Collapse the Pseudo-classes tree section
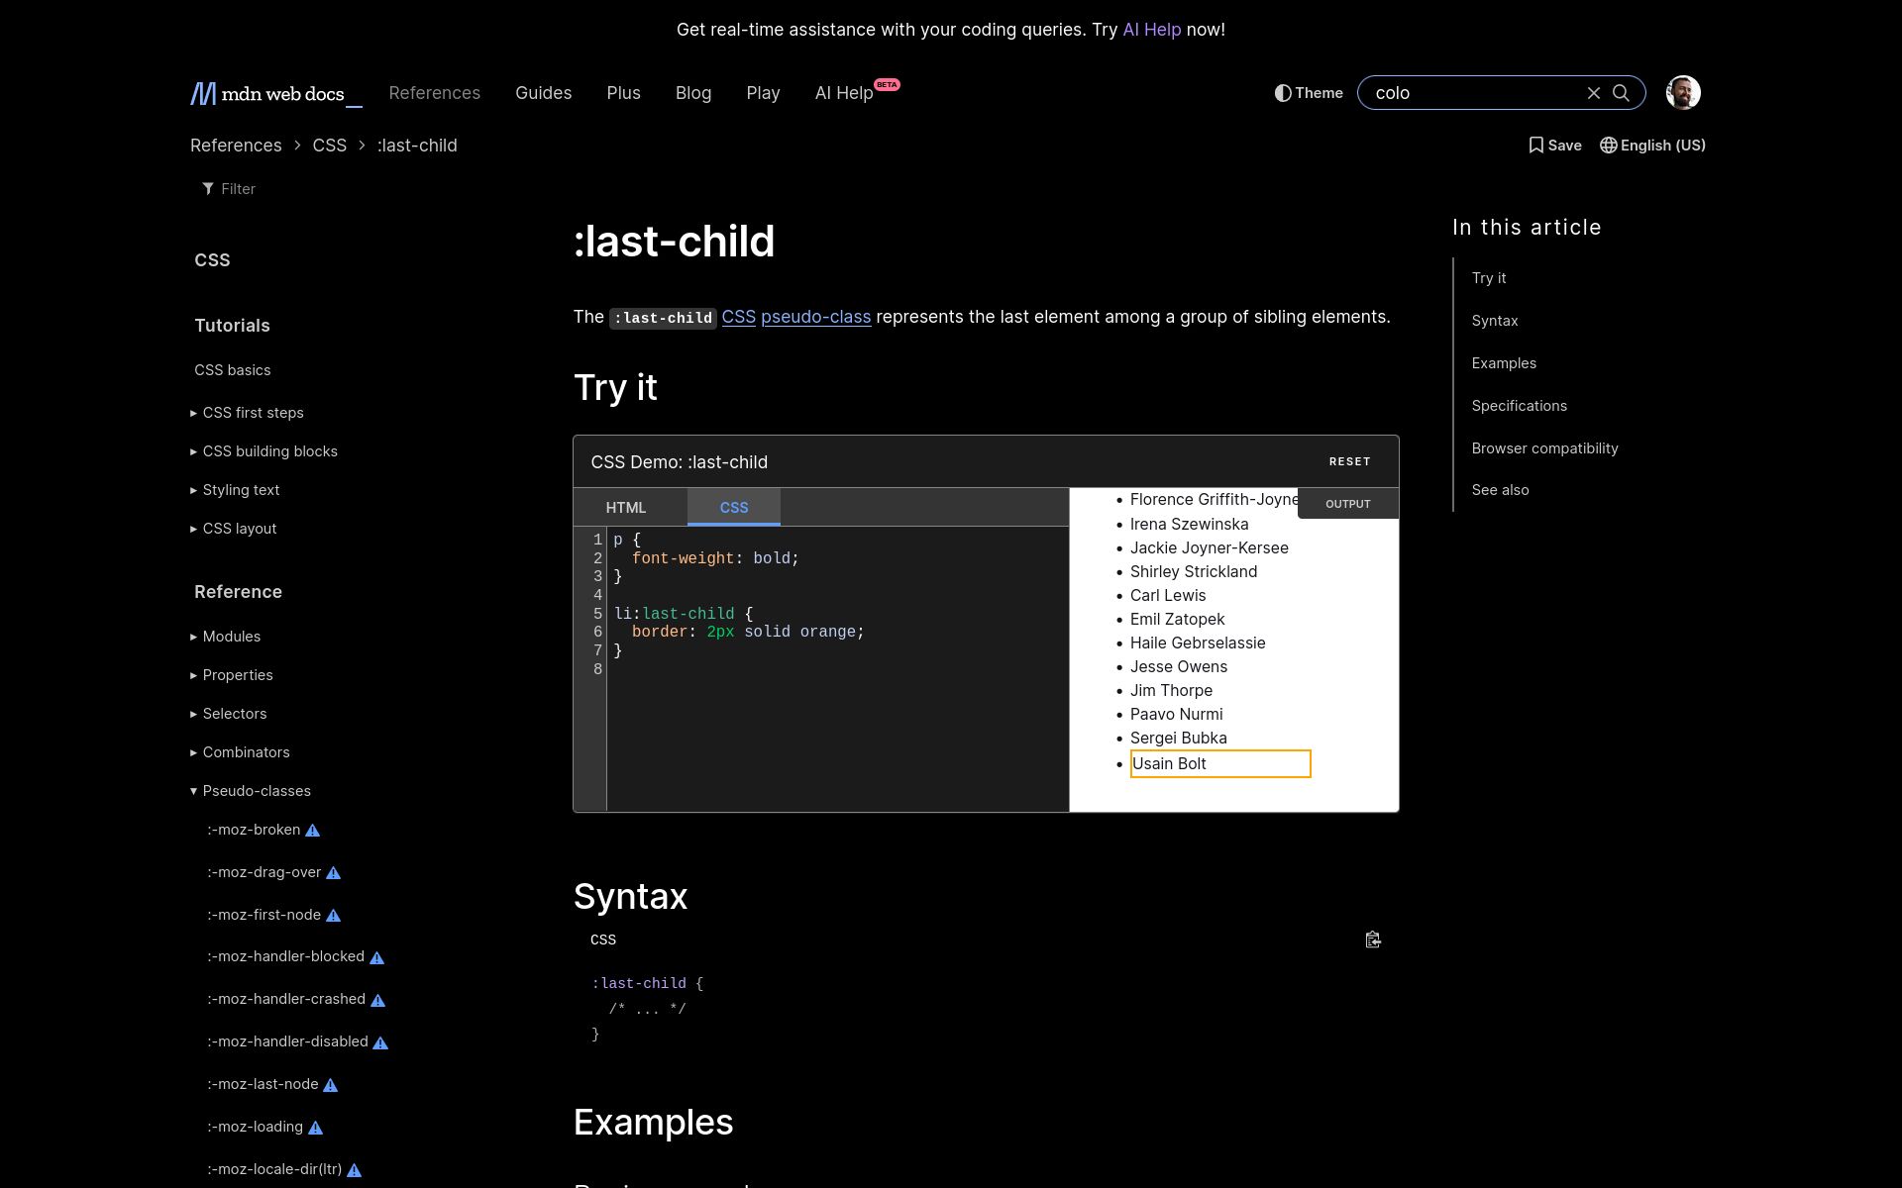 196,790
